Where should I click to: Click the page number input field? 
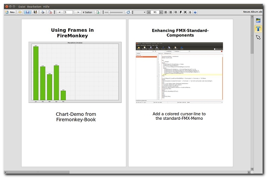(69, 12)
